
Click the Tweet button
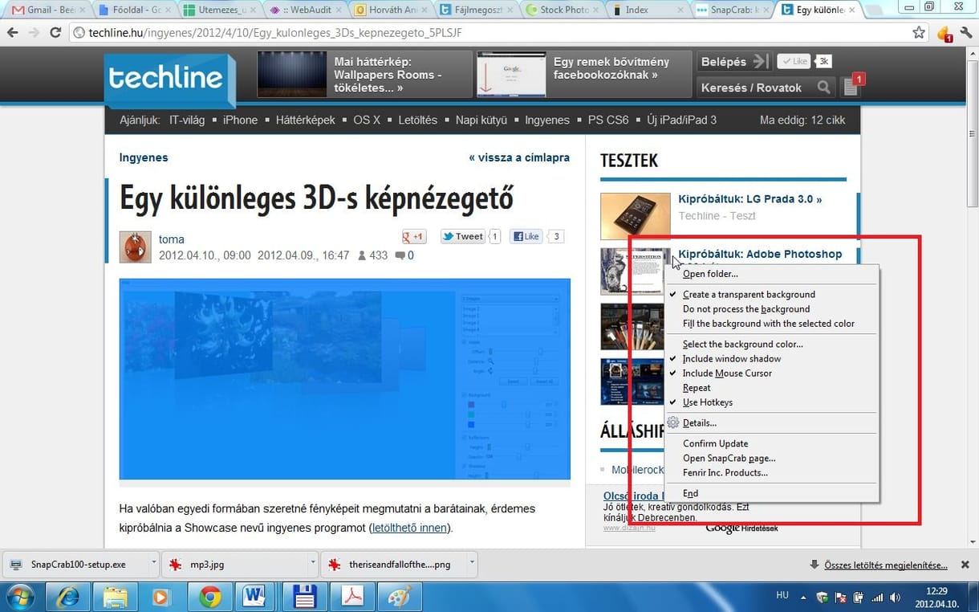tap(463, 236)
